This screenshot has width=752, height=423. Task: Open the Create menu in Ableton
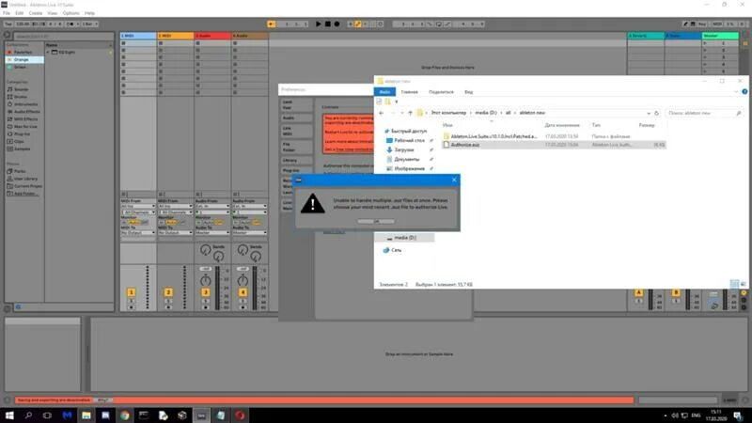click(x=36, y=13)
